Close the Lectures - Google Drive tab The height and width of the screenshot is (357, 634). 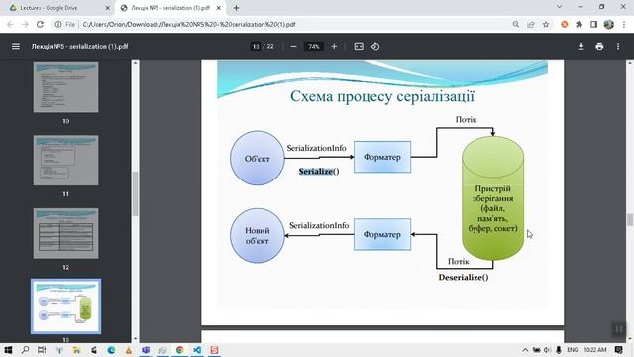pos(107,8)
